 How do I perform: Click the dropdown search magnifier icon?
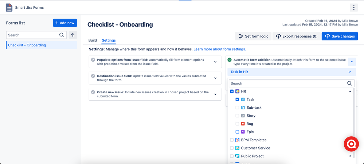pyautogui.click(x=349, y=83)
